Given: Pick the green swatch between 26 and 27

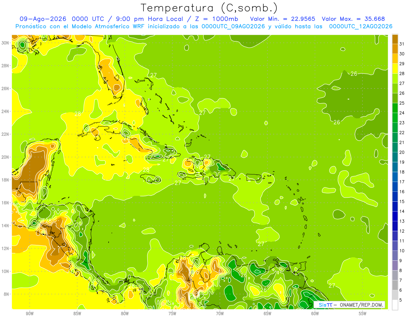Looking at the screenshot, I should pos(395,88).
